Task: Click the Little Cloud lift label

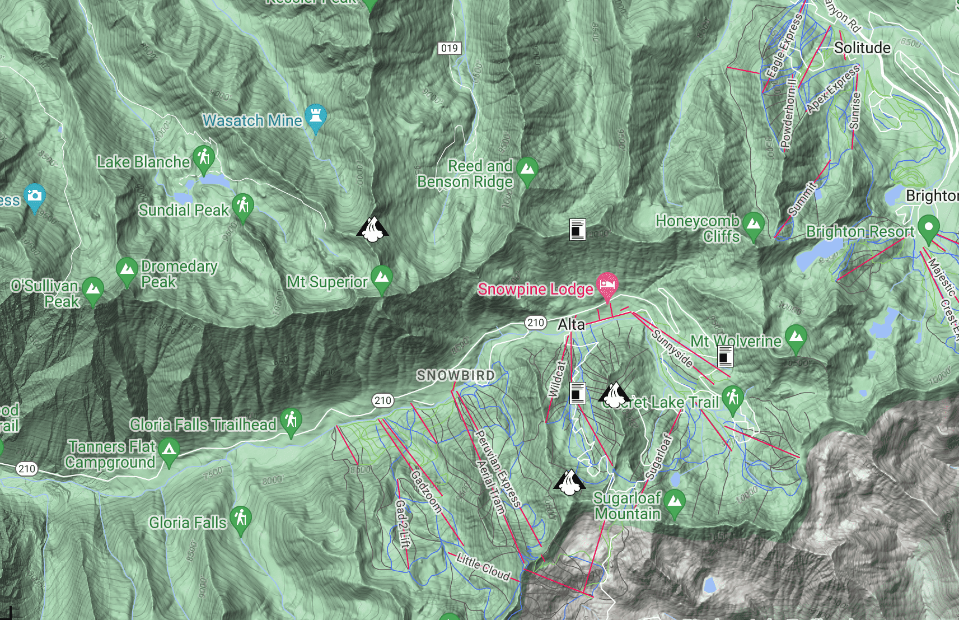Action: click(483, 567)
